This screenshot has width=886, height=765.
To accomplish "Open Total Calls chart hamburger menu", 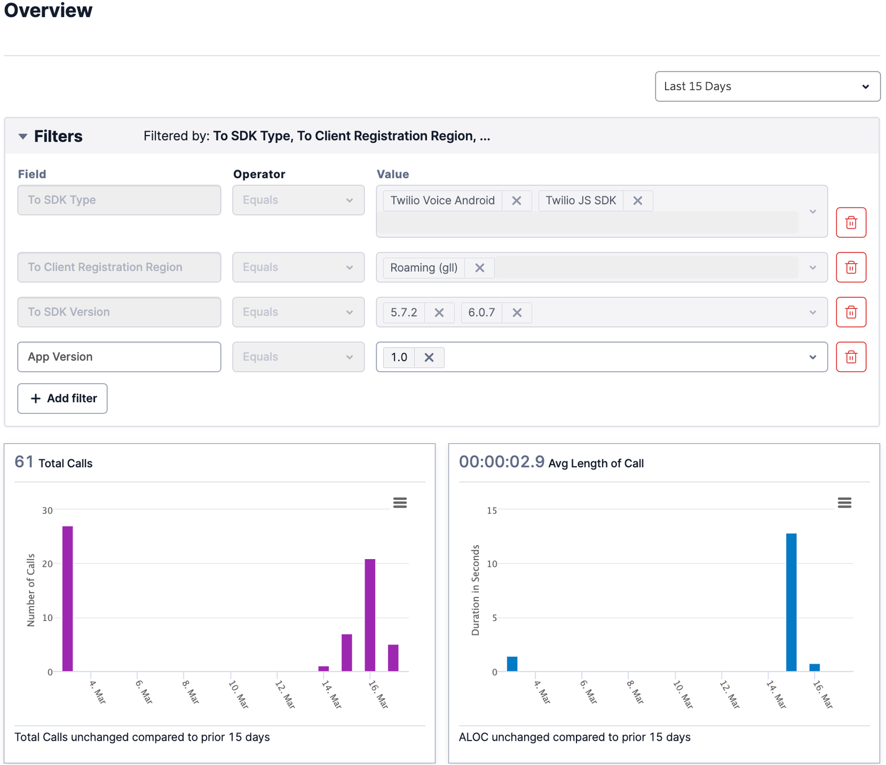I will pos(400,503).
